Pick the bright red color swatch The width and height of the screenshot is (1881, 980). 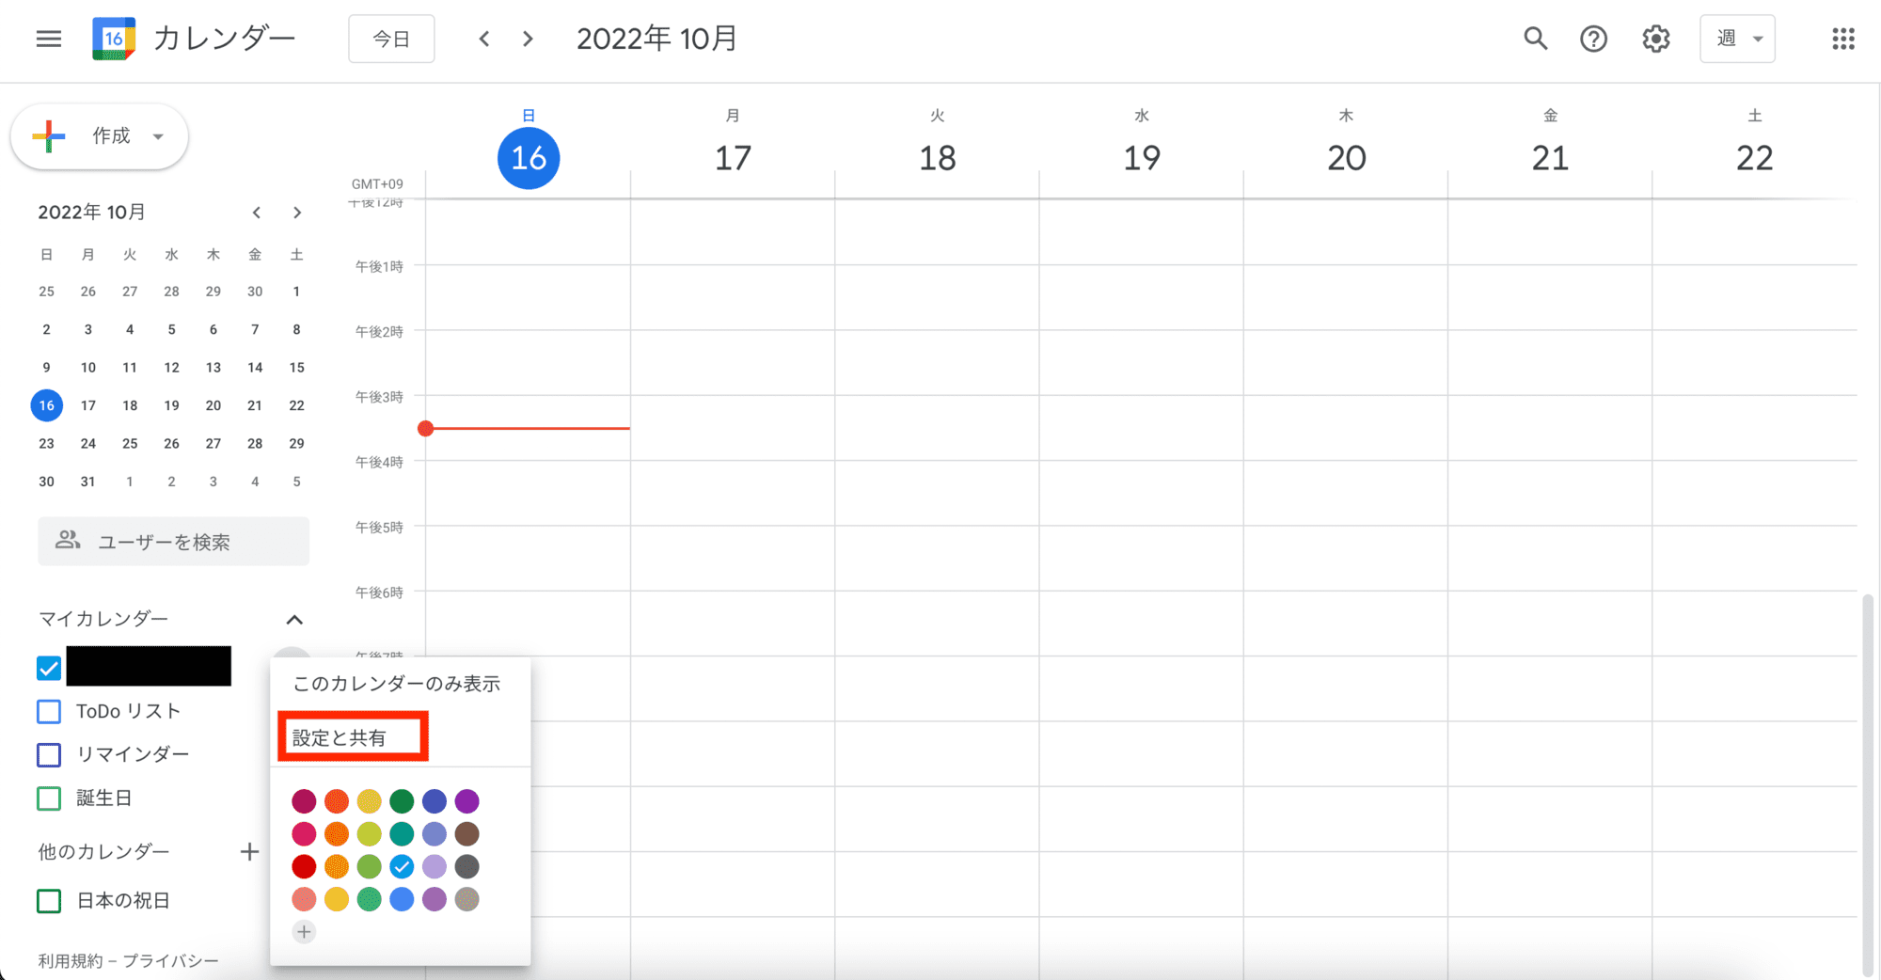click(304, 866)
